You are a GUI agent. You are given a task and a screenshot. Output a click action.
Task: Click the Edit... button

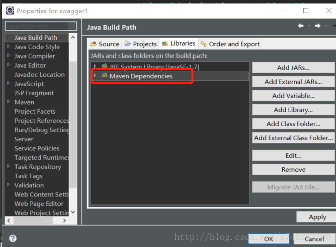(x=293, y=155)
